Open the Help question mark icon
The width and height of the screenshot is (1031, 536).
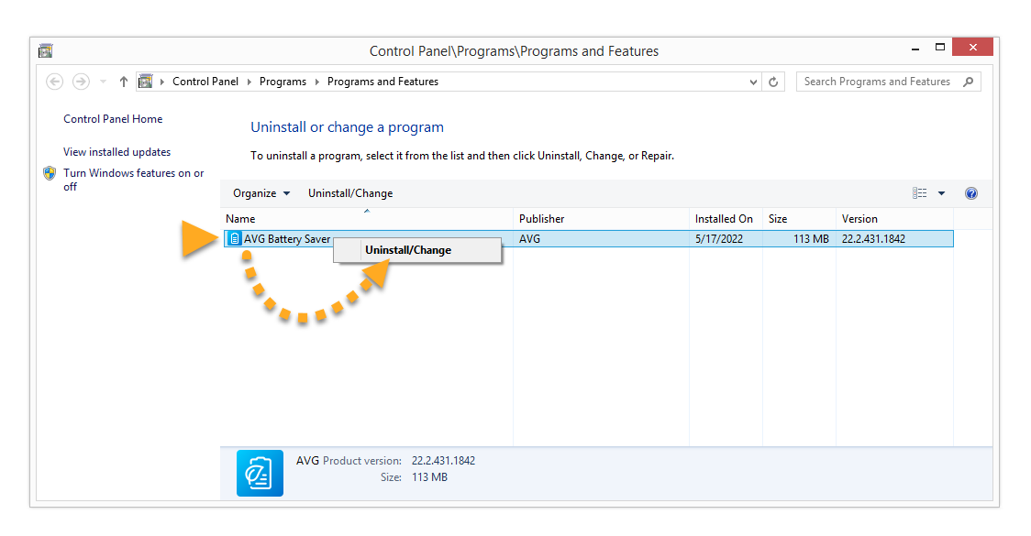point(971,193)
